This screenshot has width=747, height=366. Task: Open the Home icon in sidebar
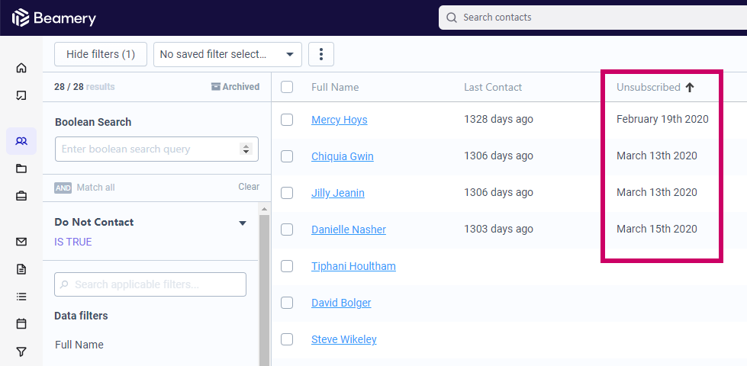[21, 68]
